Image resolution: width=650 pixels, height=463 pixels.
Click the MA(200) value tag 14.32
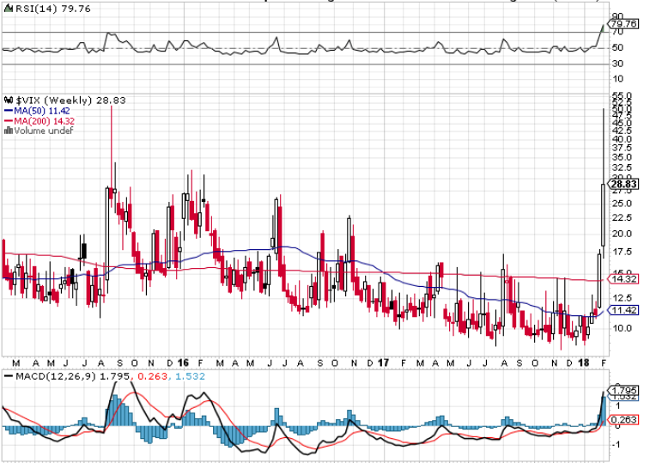tap(623, 279)
